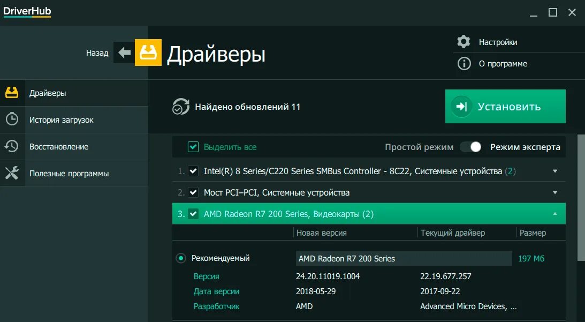Toggle the Выделить все checkbox

coord(193,147)
